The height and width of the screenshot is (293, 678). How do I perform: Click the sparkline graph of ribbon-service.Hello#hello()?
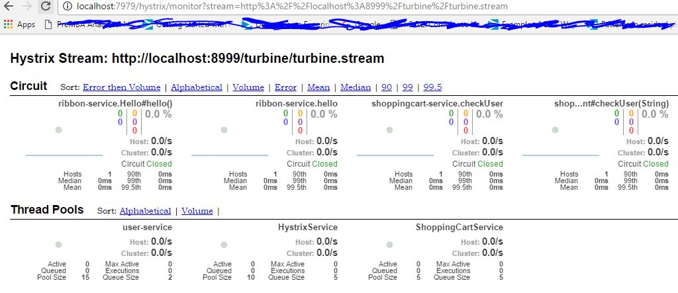coord(64,155)
